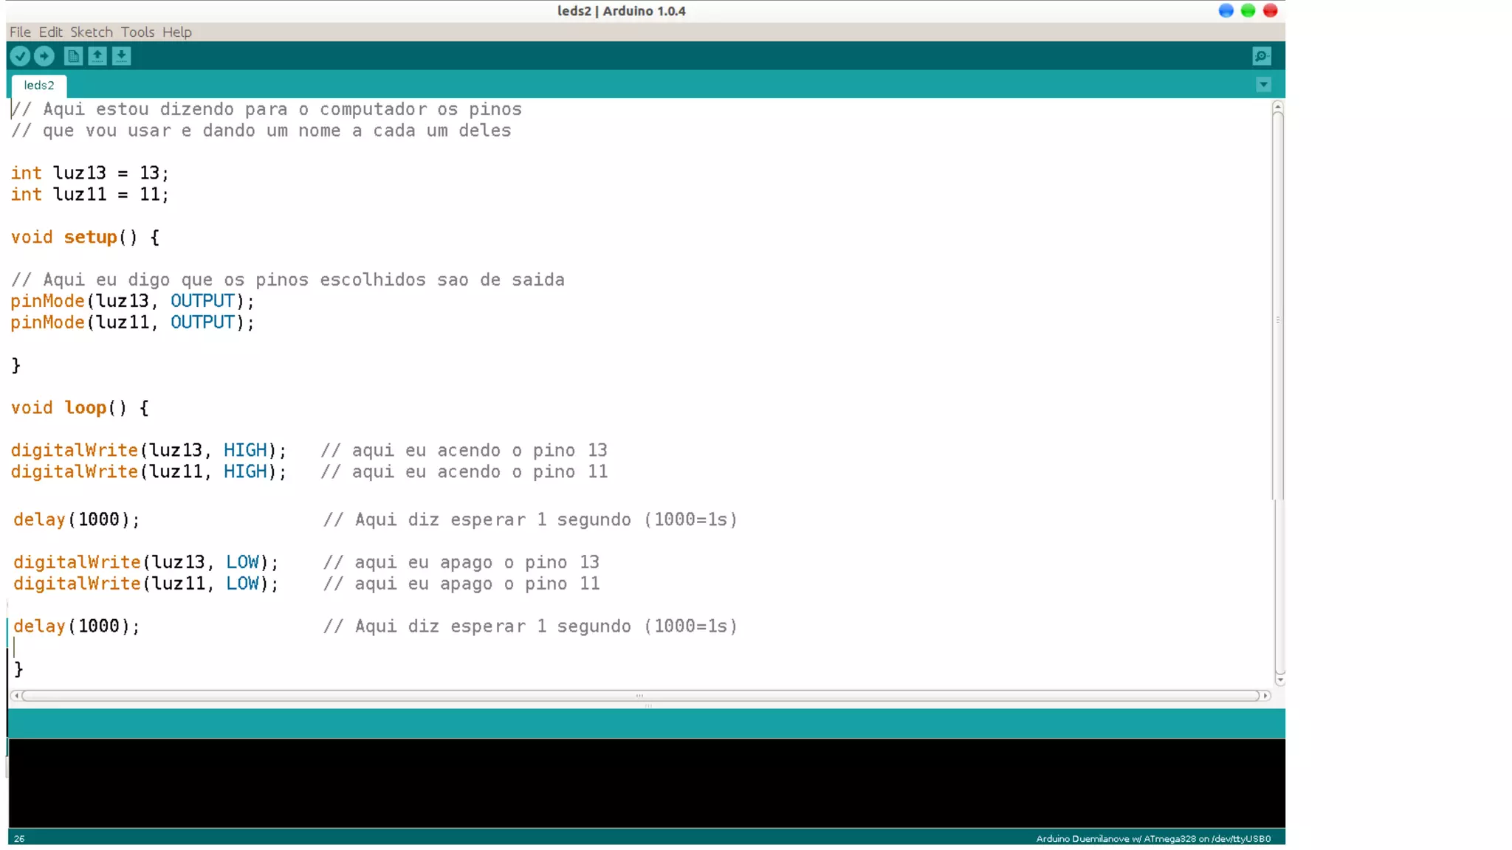Click the vertical scrollbar up arrow

click(x=1278, y=108)
